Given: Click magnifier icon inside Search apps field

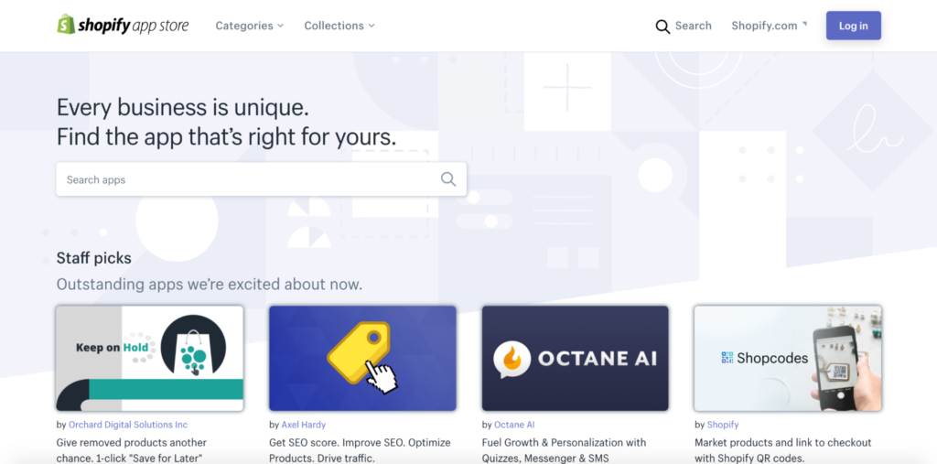Looking at the screenshot, I should [448, 178].
